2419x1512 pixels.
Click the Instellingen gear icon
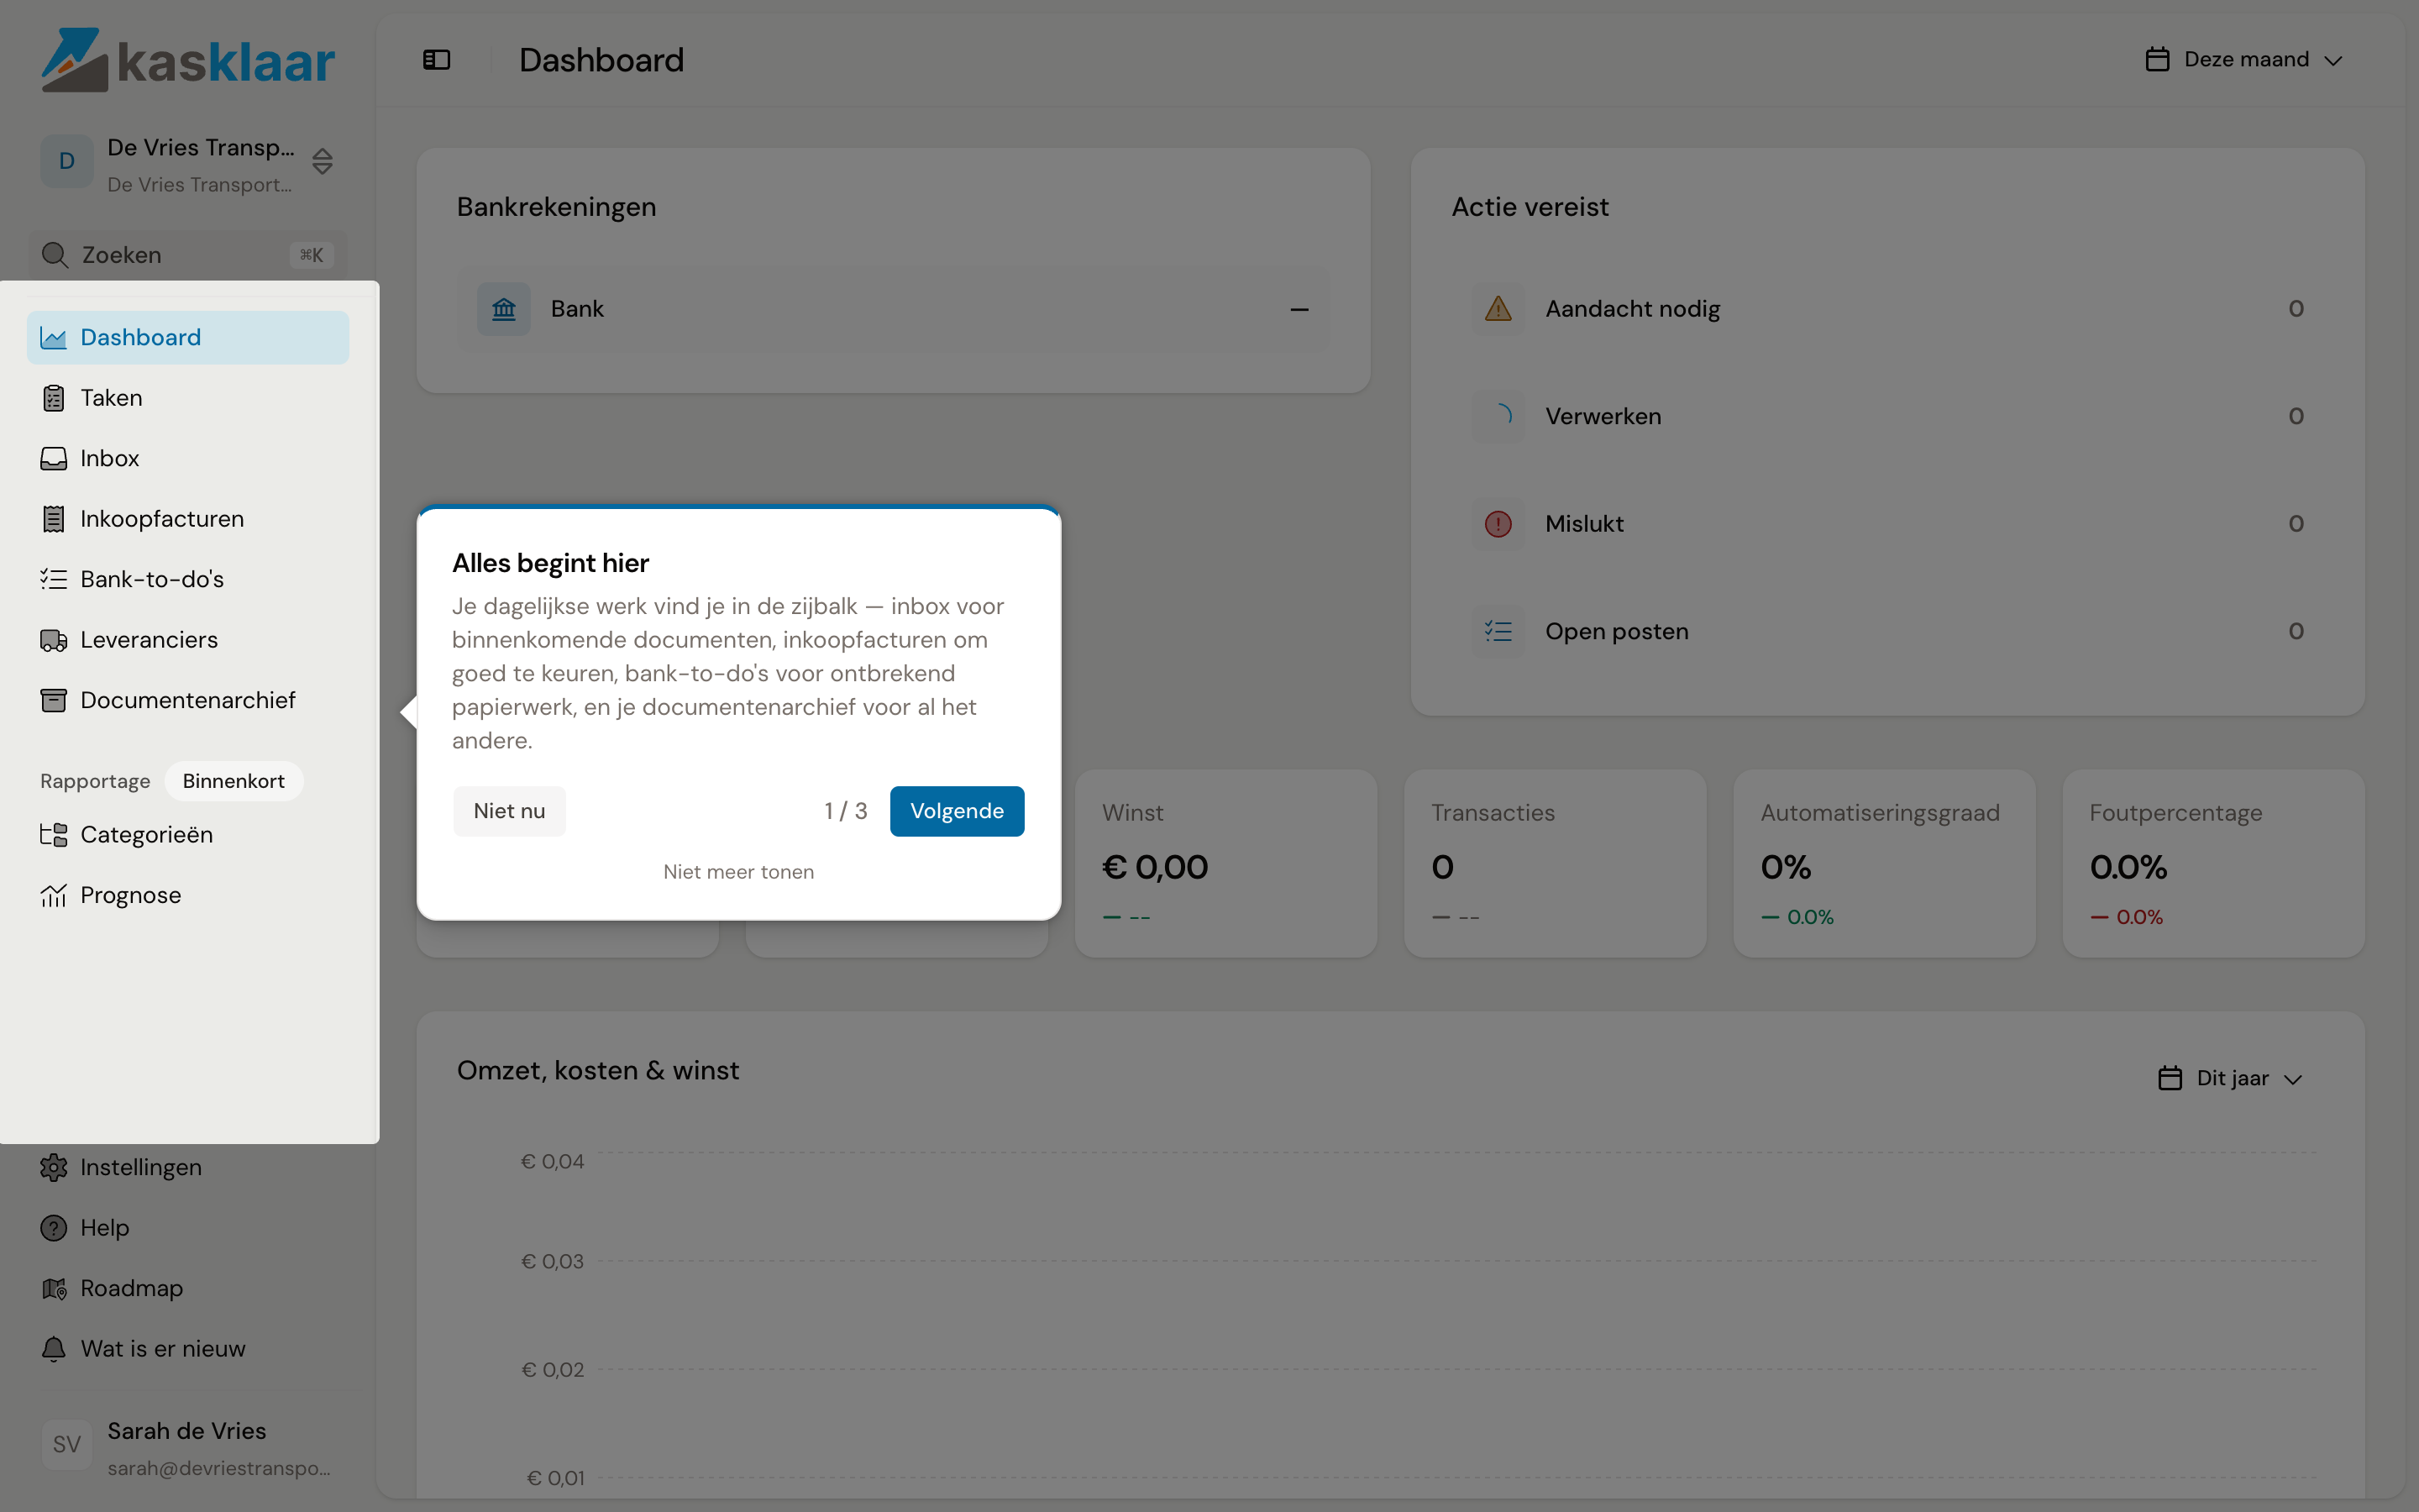pos(54,1167)
